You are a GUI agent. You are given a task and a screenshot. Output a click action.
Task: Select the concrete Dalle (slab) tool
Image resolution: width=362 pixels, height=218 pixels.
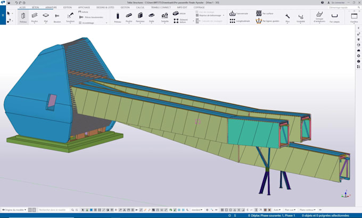click(152, 17)
